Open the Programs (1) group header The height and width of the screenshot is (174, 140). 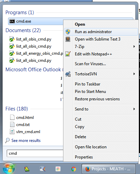[x=20, y=13]
